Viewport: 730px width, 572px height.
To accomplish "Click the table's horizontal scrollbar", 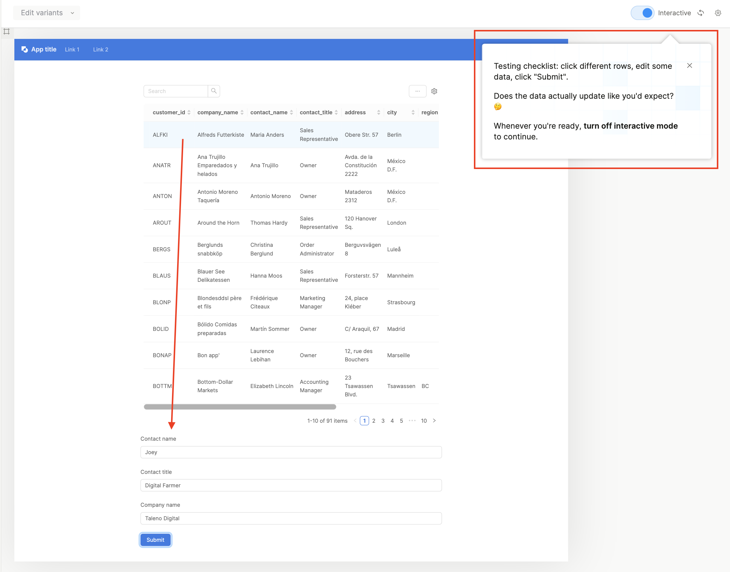I will 240,407.
